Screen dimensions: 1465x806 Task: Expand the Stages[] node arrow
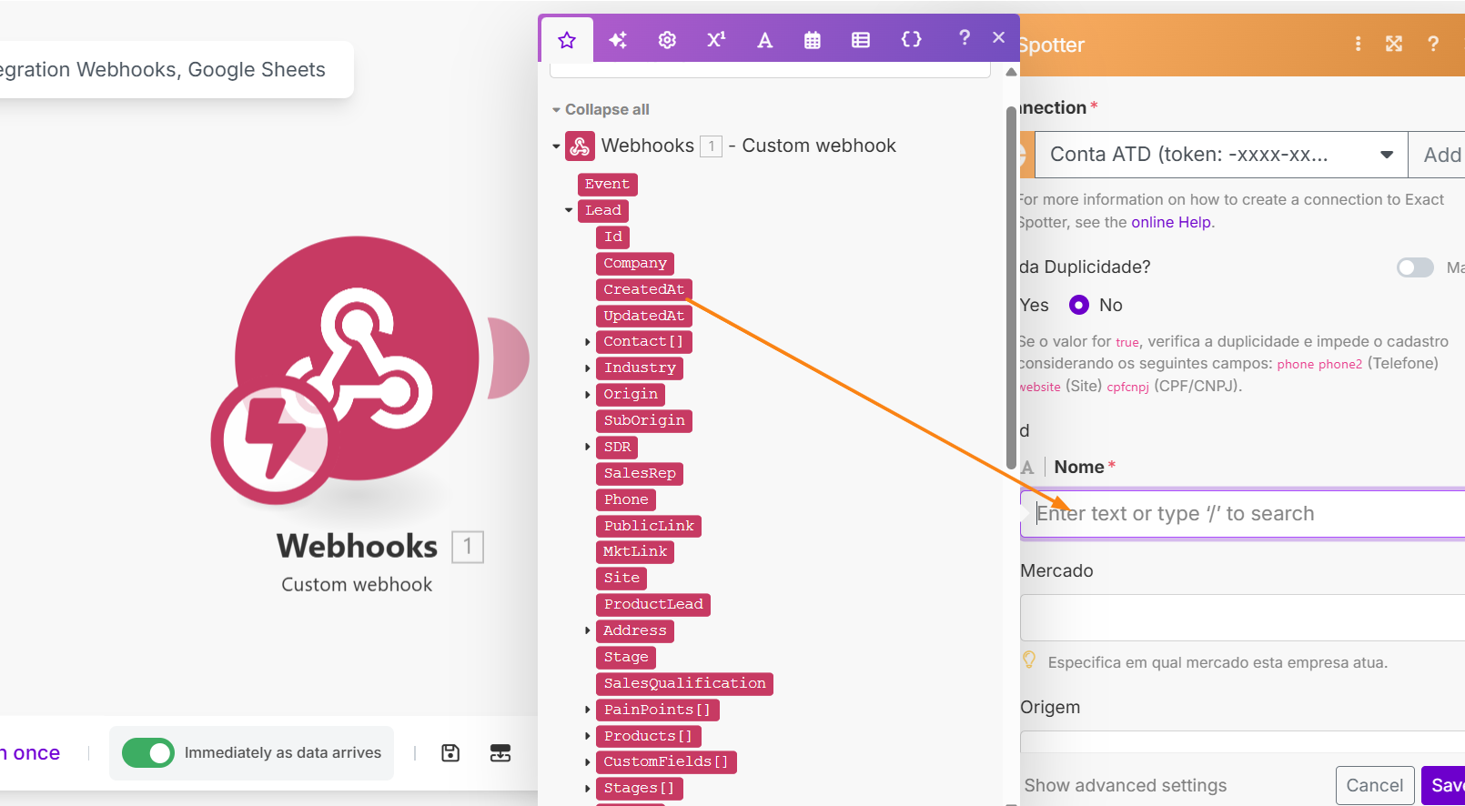pyautogui.click(x=588, y=789)
